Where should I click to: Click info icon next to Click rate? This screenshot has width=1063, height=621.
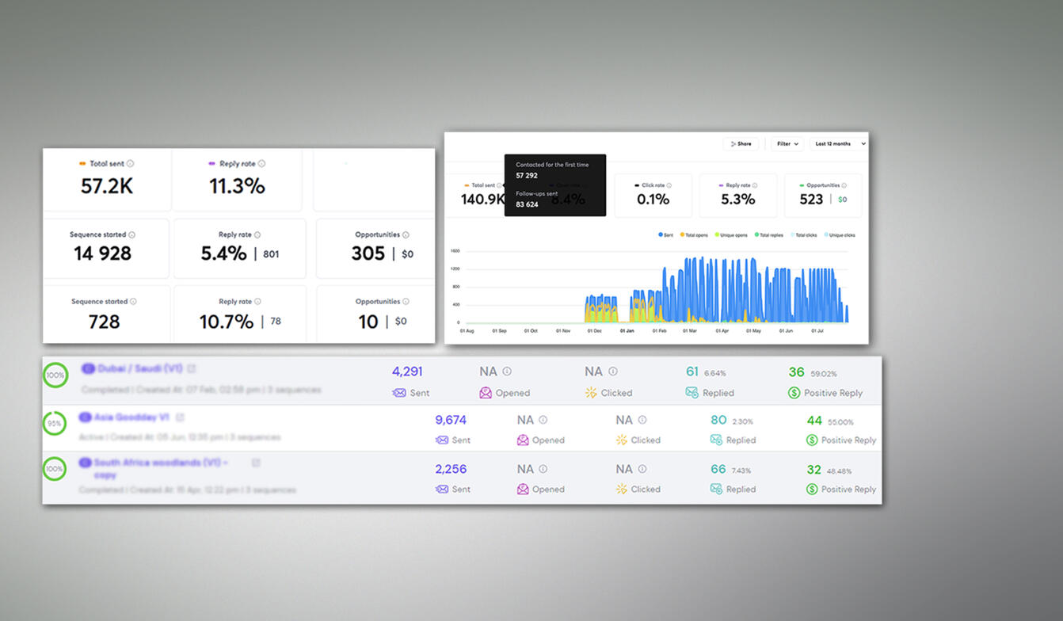pyautogui.click(x=669, y=185)
